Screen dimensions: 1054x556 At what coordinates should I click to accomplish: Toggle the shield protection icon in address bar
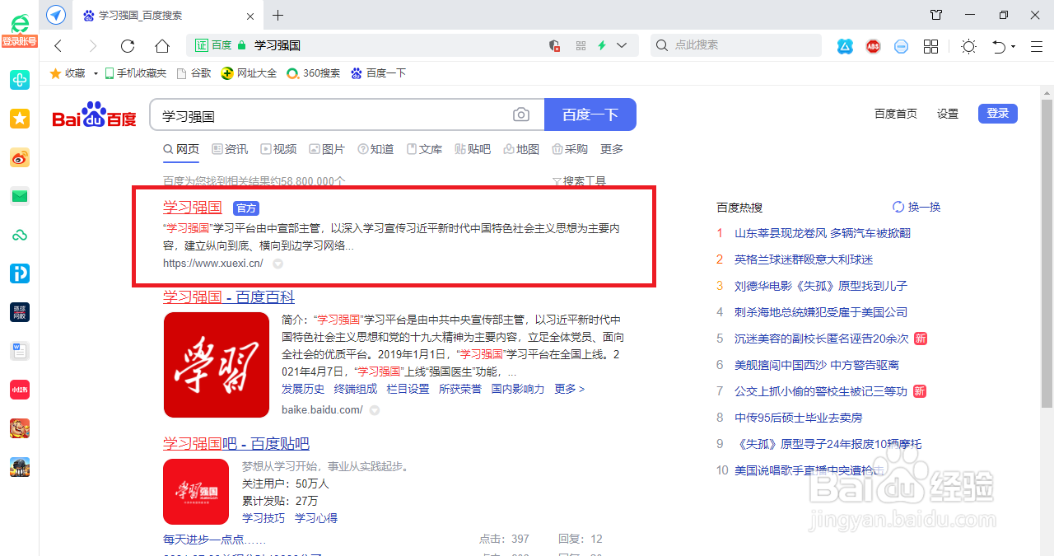click(554, 45)
